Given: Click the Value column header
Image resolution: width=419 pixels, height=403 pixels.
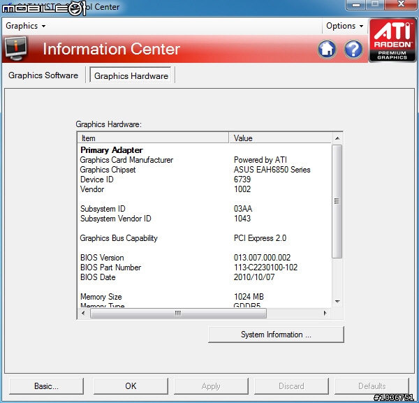Looking at the screenshot, I should (x=280, y=138).
